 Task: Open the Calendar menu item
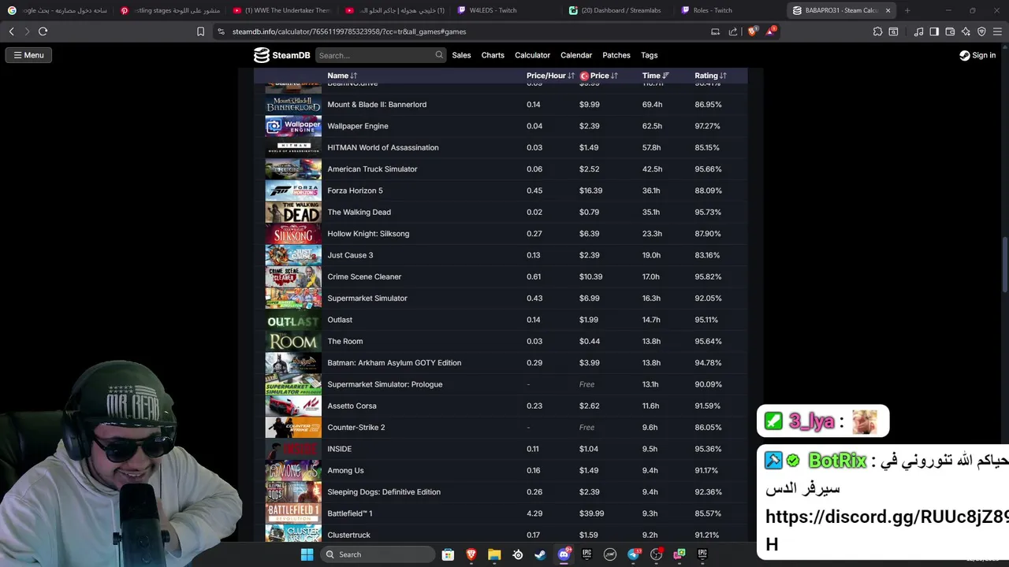pyautogui.click(x=576, y=55)
